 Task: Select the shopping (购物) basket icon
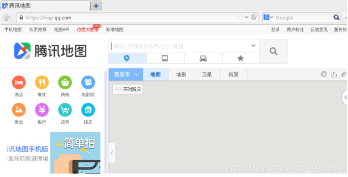click(65, 83)
